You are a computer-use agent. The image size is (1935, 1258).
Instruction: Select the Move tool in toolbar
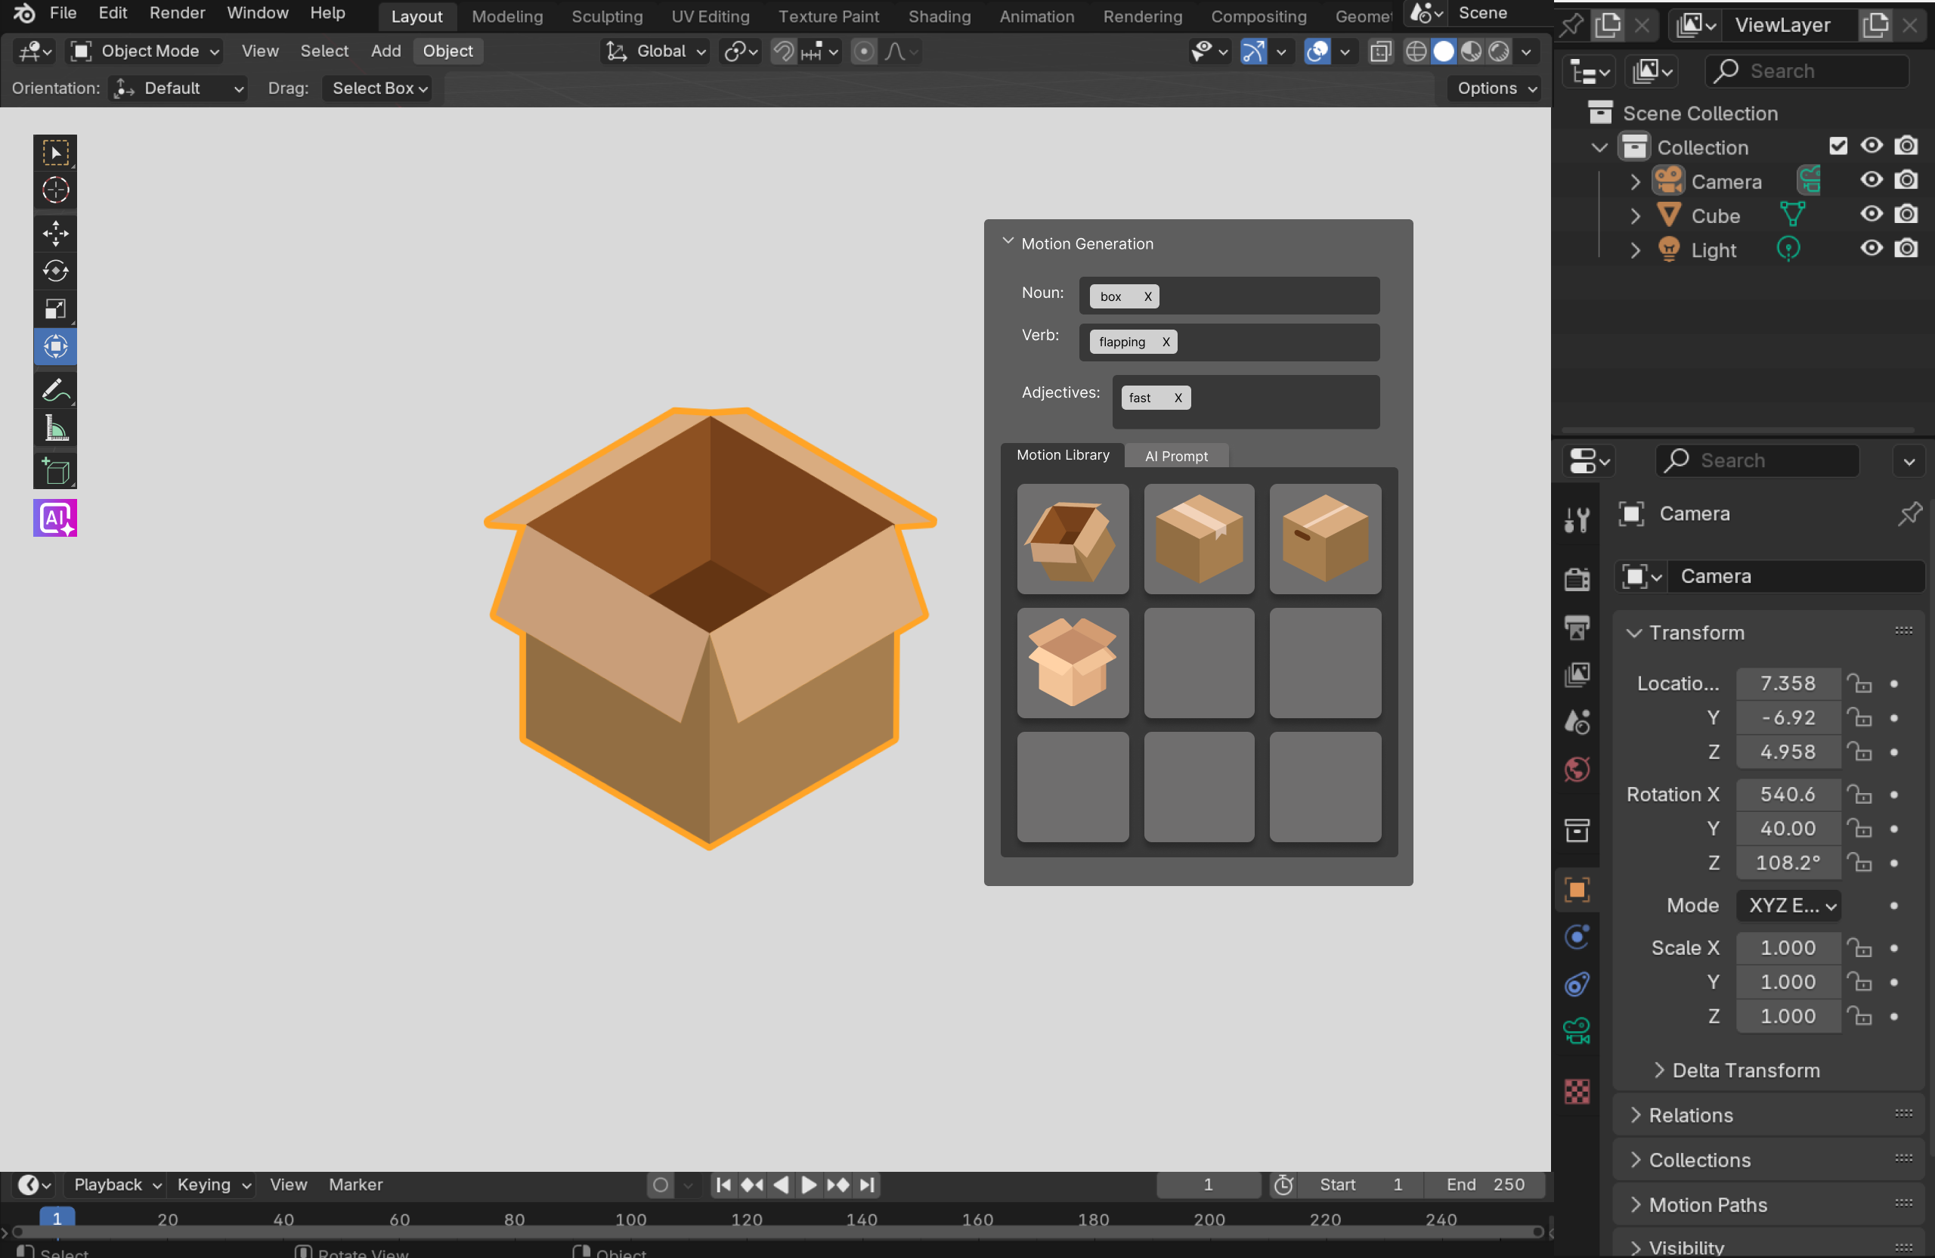tap(55, 234)
